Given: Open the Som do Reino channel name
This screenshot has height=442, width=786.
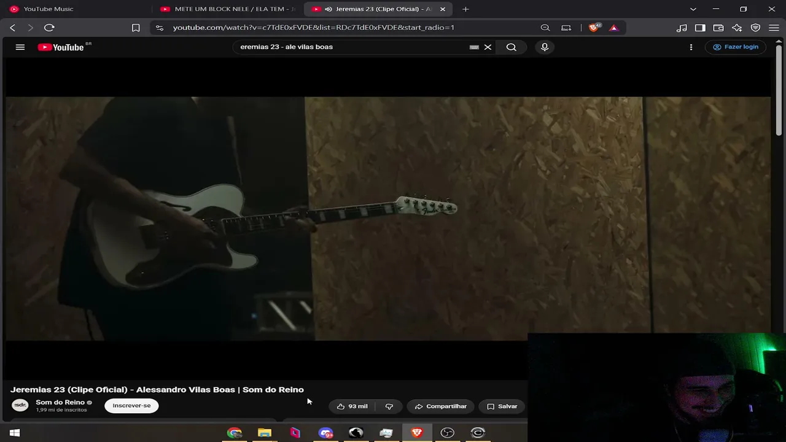Looking at the screenshot, I should click(x=60, y=402).
